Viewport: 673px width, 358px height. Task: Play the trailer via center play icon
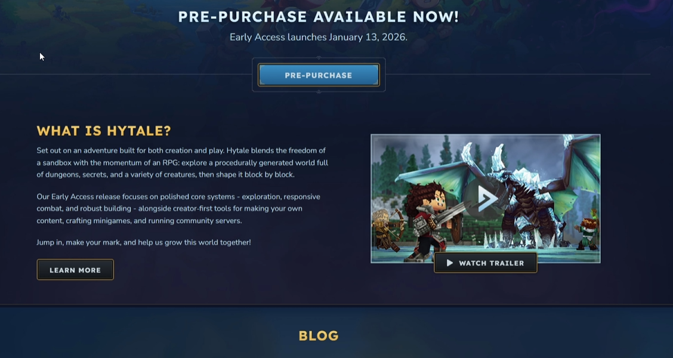485,198
